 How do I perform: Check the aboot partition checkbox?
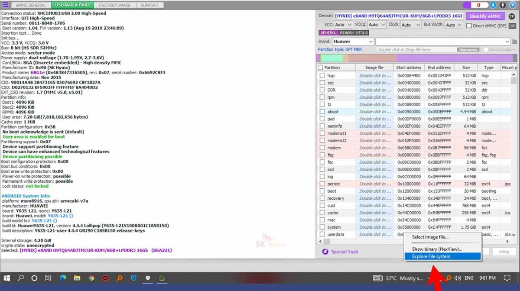(x=322, y=112)
